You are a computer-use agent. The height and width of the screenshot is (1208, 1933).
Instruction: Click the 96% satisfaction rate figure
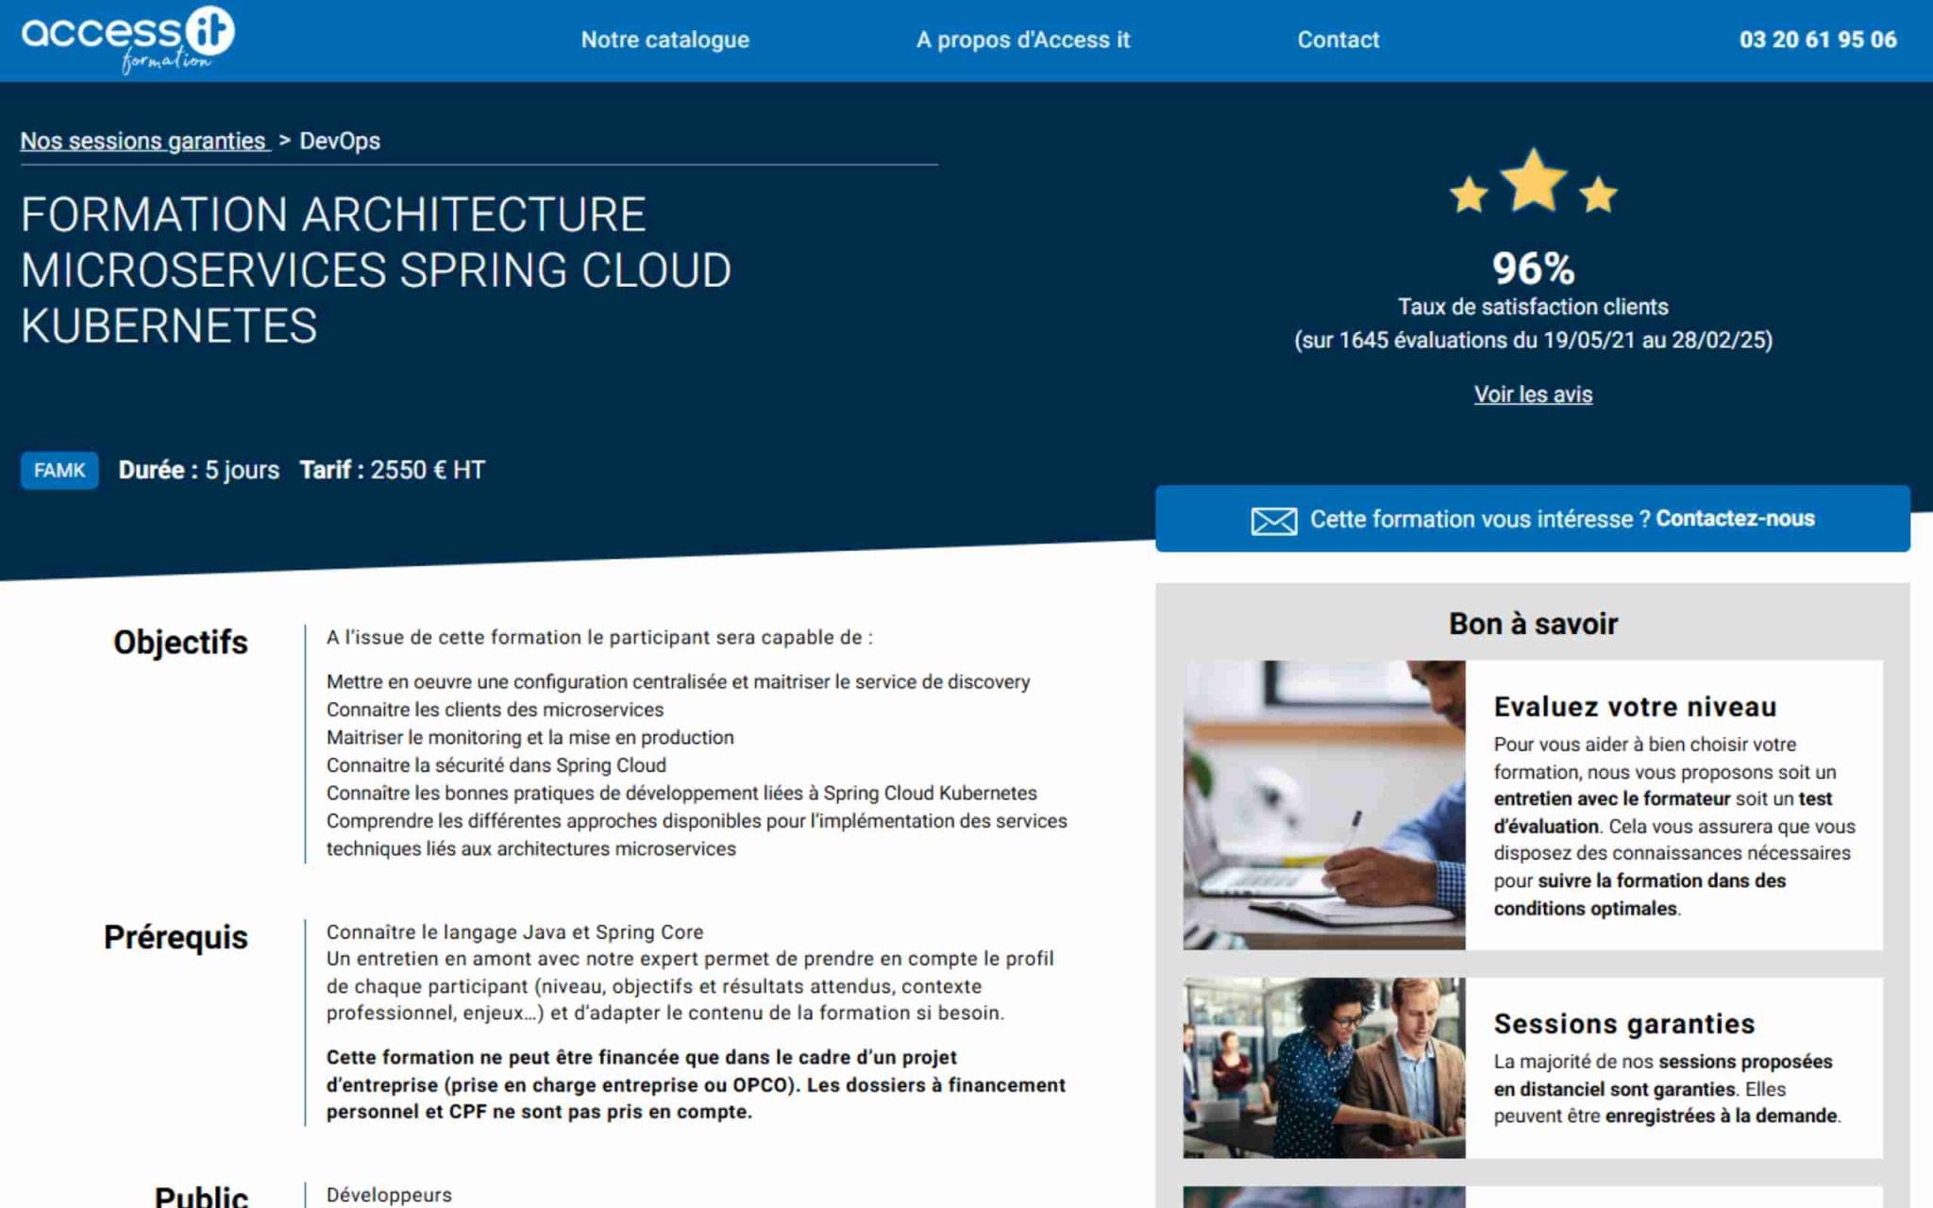point(1533,269)
